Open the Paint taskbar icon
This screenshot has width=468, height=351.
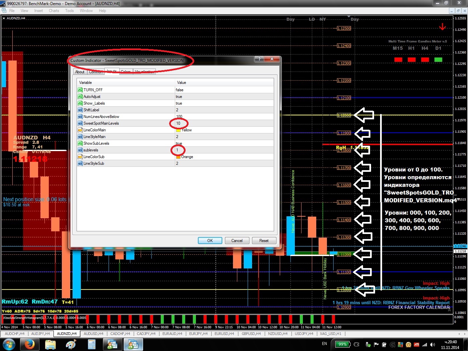pos(71,344)
